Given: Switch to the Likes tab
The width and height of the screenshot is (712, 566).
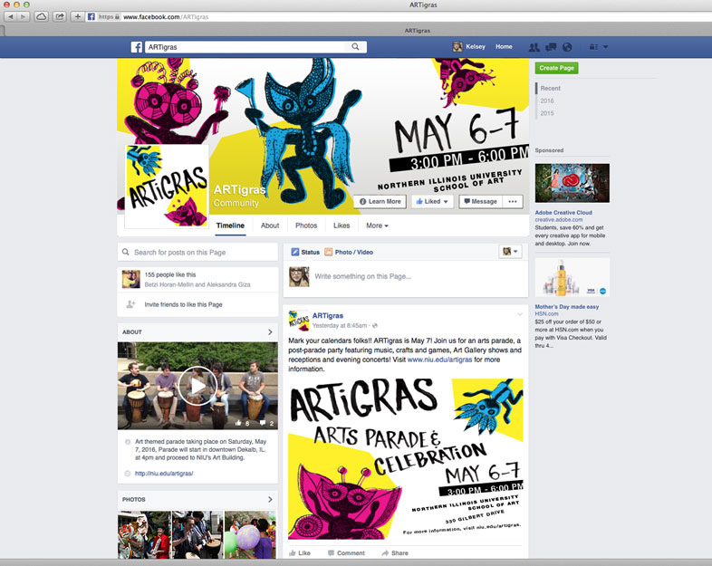Looking at the screenshot, I should click(x=342, y=225).
